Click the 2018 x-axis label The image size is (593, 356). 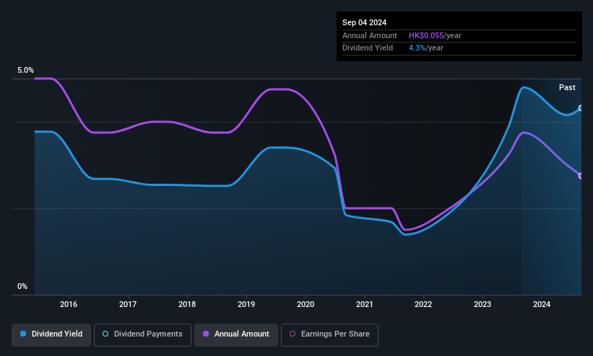(187, 304)
